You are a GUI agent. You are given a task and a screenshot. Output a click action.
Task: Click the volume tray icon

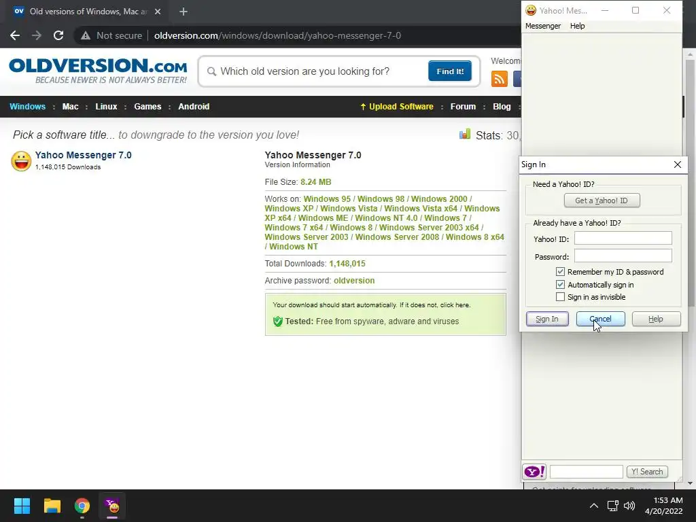[629, 506]
